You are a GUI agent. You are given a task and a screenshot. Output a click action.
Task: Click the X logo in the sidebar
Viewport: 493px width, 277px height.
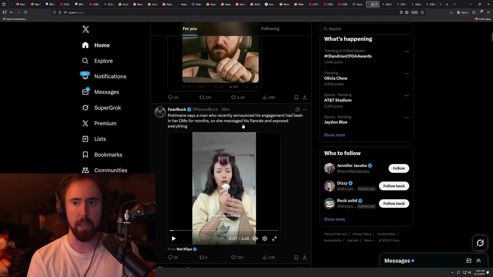86,29
